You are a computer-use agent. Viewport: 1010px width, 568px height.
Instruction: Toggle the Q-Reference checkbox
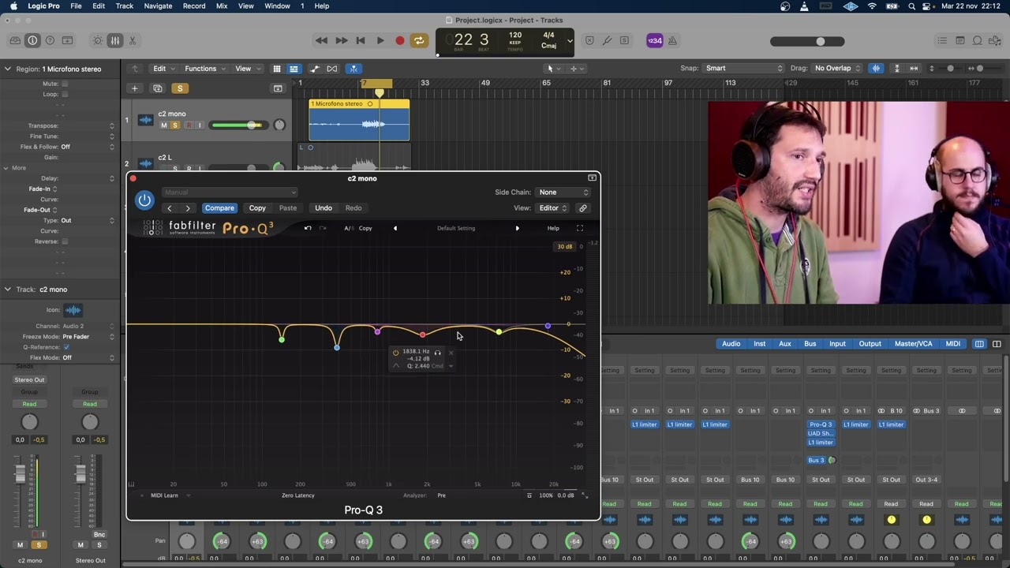pos(66,347)
